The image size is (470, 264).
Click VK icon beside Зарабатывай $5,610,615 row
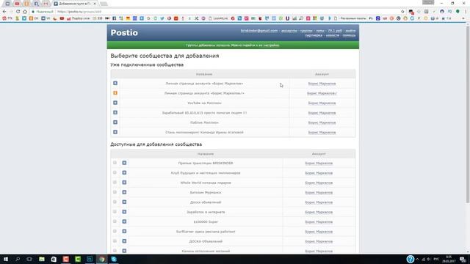tap(115, 112)
